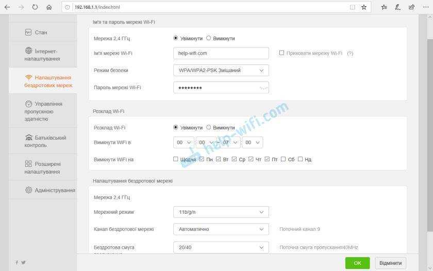Click the Wi-Fi network name field
Viewport: 433px width, 271px height.
[x=221, y=53]
